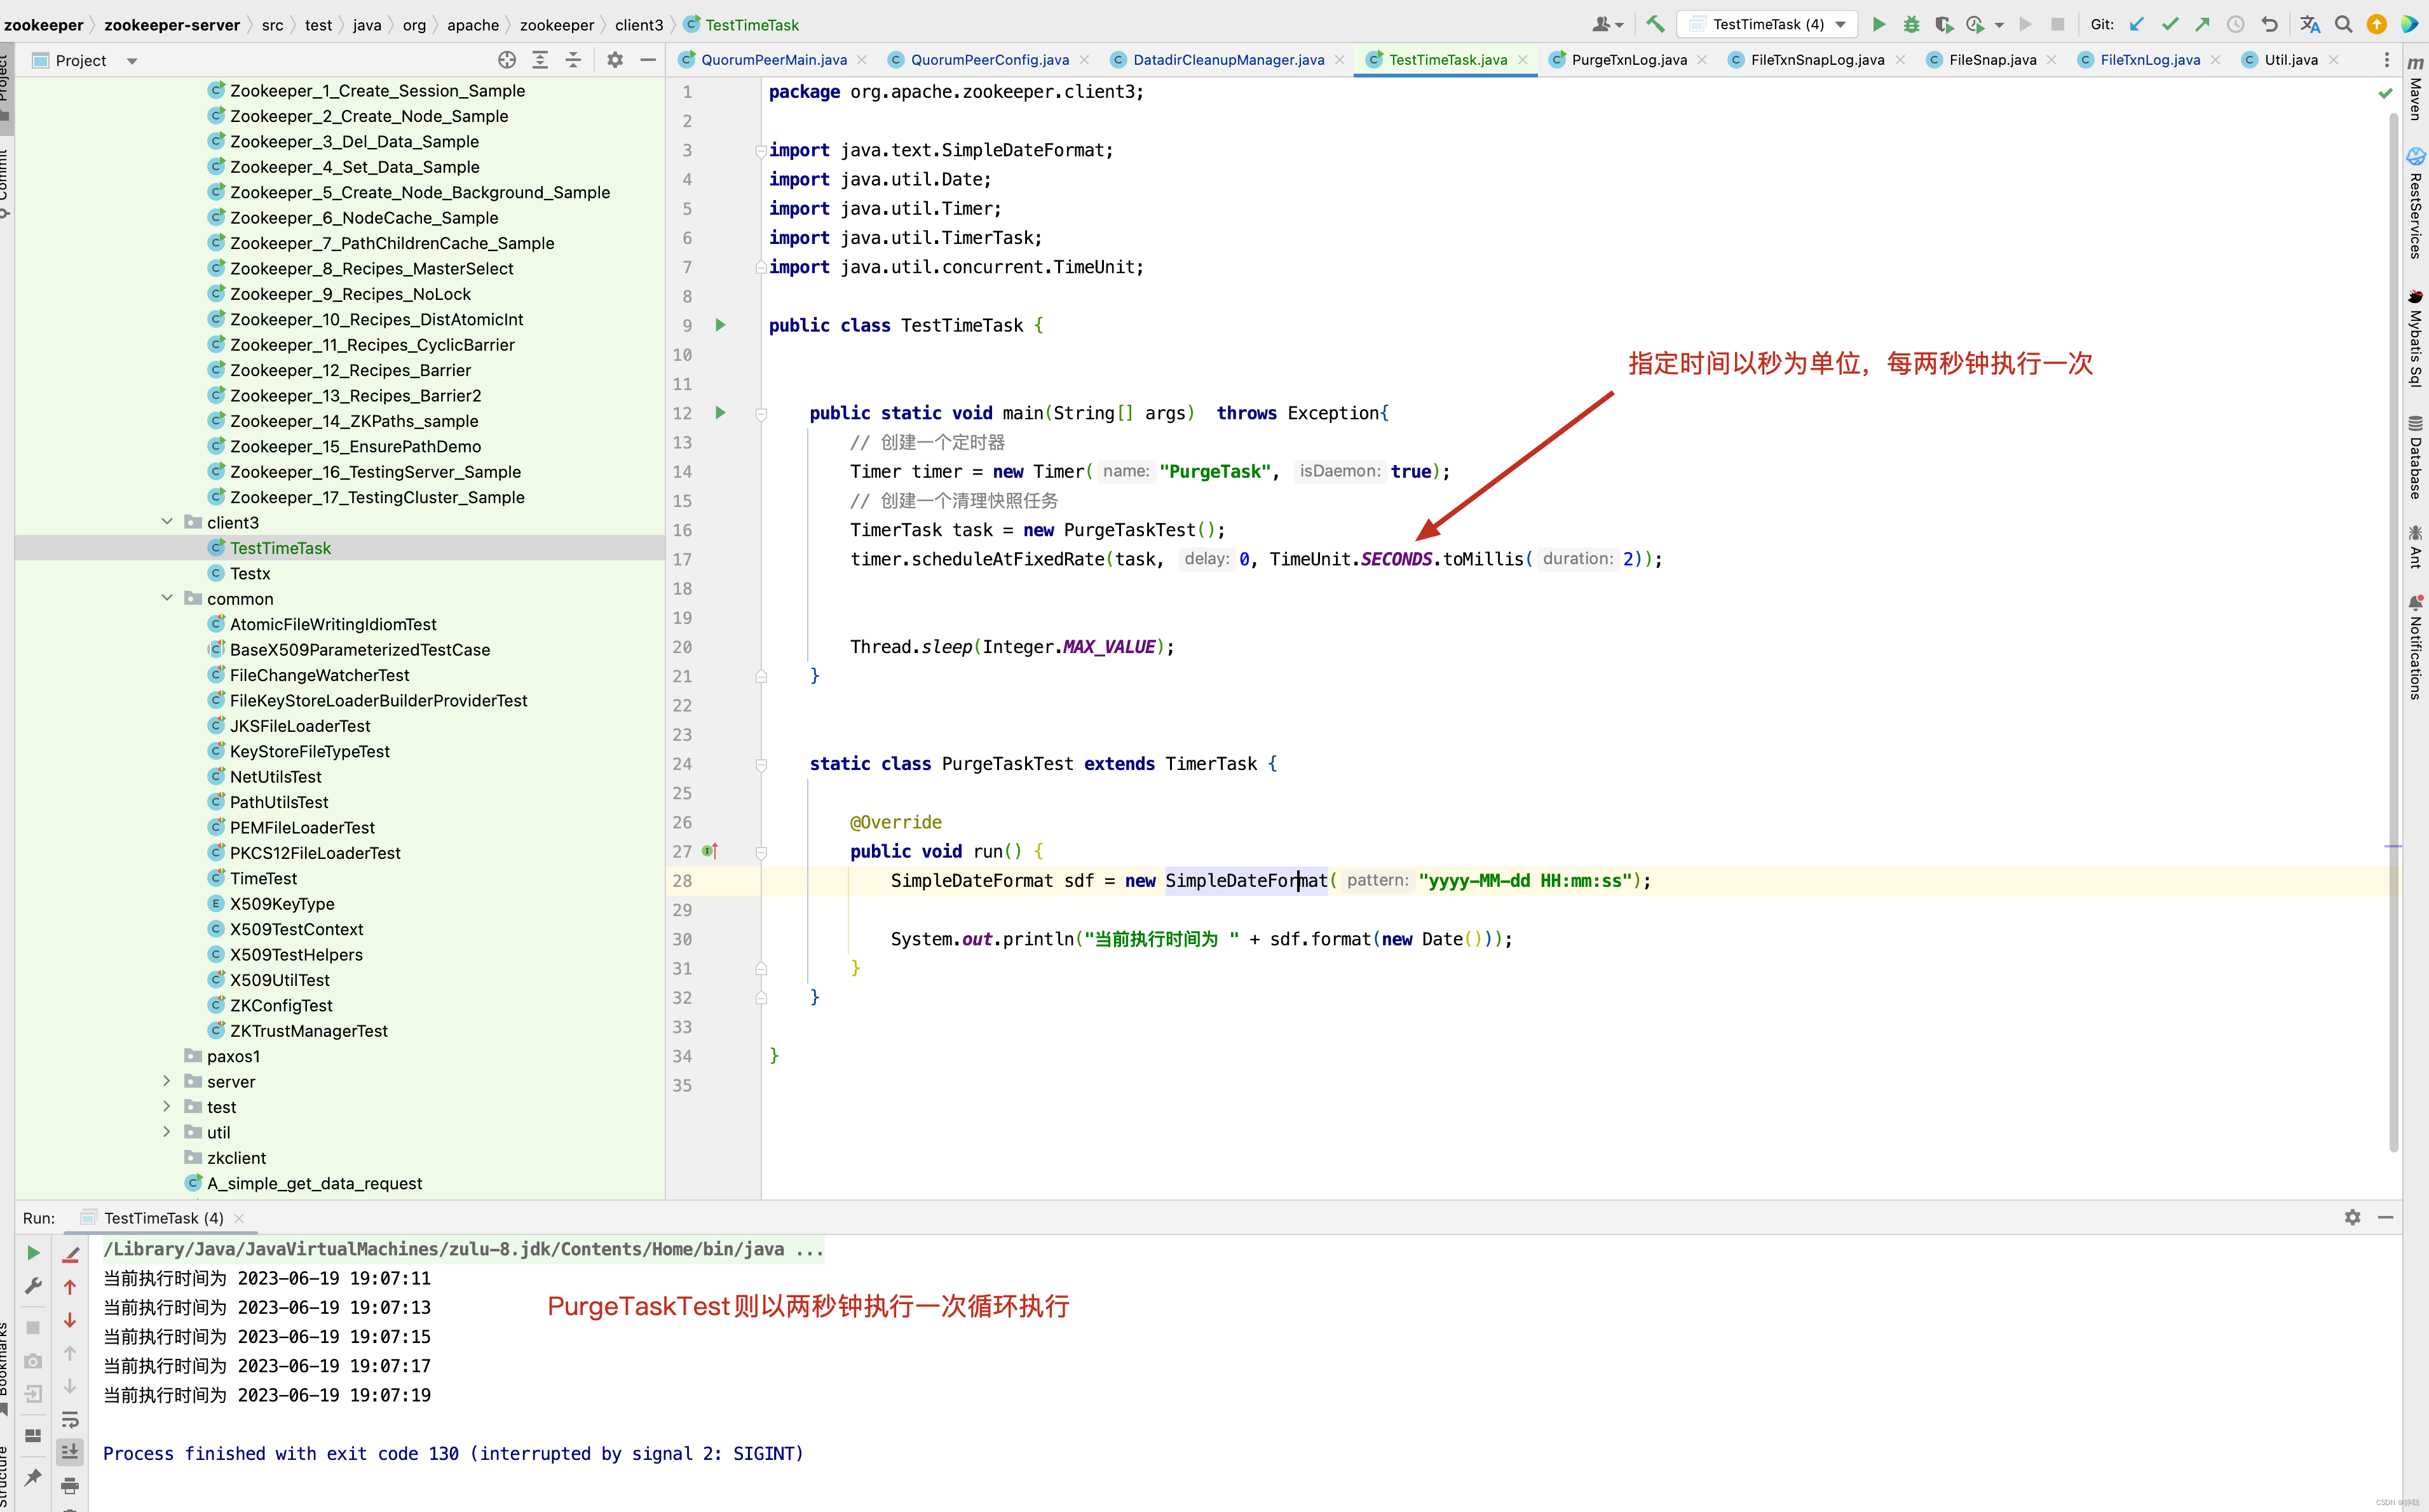2429x1512 pixels.
Task: Commit changes with Git checkmark icon
Action: pyautogui.click(x=2170, y=24)
